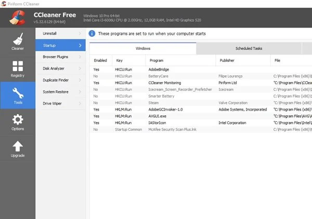Click version v5.32.6129 (64-bit) text
This screenshot has height=219, width=312.
point(49,22)
